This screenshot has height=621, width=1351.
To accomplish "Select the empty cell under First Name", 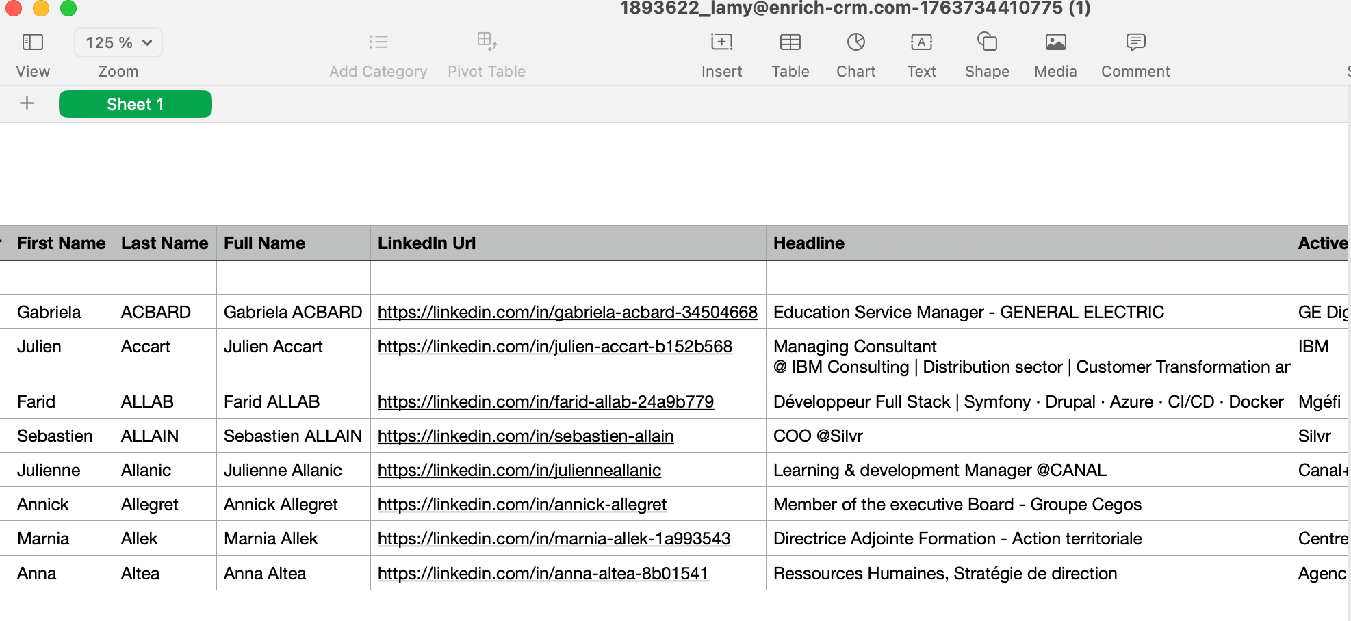I will (x=61, y=278).
